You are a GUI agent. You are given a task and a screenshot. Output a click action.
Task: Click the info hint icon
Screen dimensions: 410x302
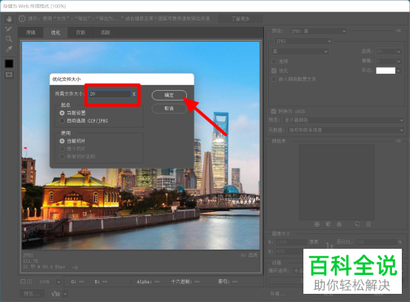(22, 19)
